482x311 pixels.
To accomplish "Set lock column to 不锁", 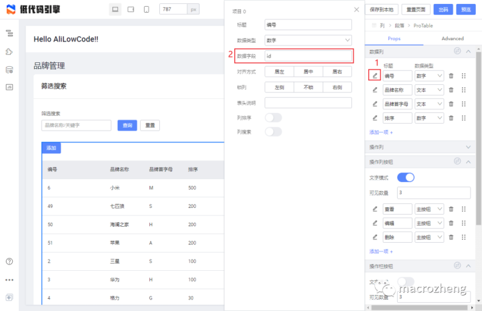I will point(309,87).
